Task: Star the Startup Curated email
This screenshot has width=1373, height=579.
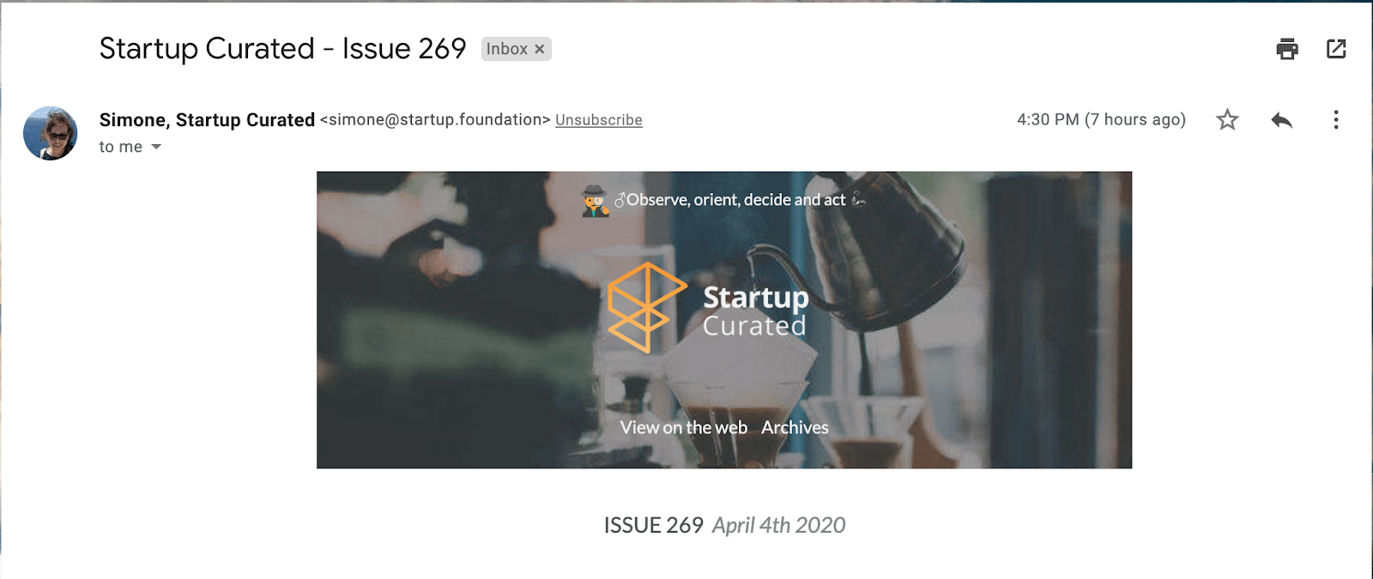Action: (1227, 120)
